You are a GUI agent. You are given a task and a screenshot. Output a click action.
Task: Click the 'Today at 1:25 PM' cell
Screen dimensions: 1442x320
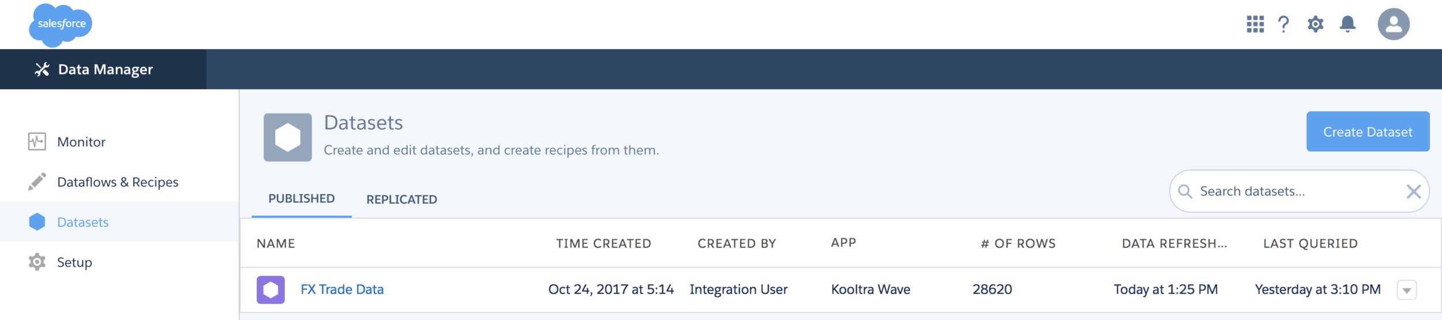(x=1166, y=289)
